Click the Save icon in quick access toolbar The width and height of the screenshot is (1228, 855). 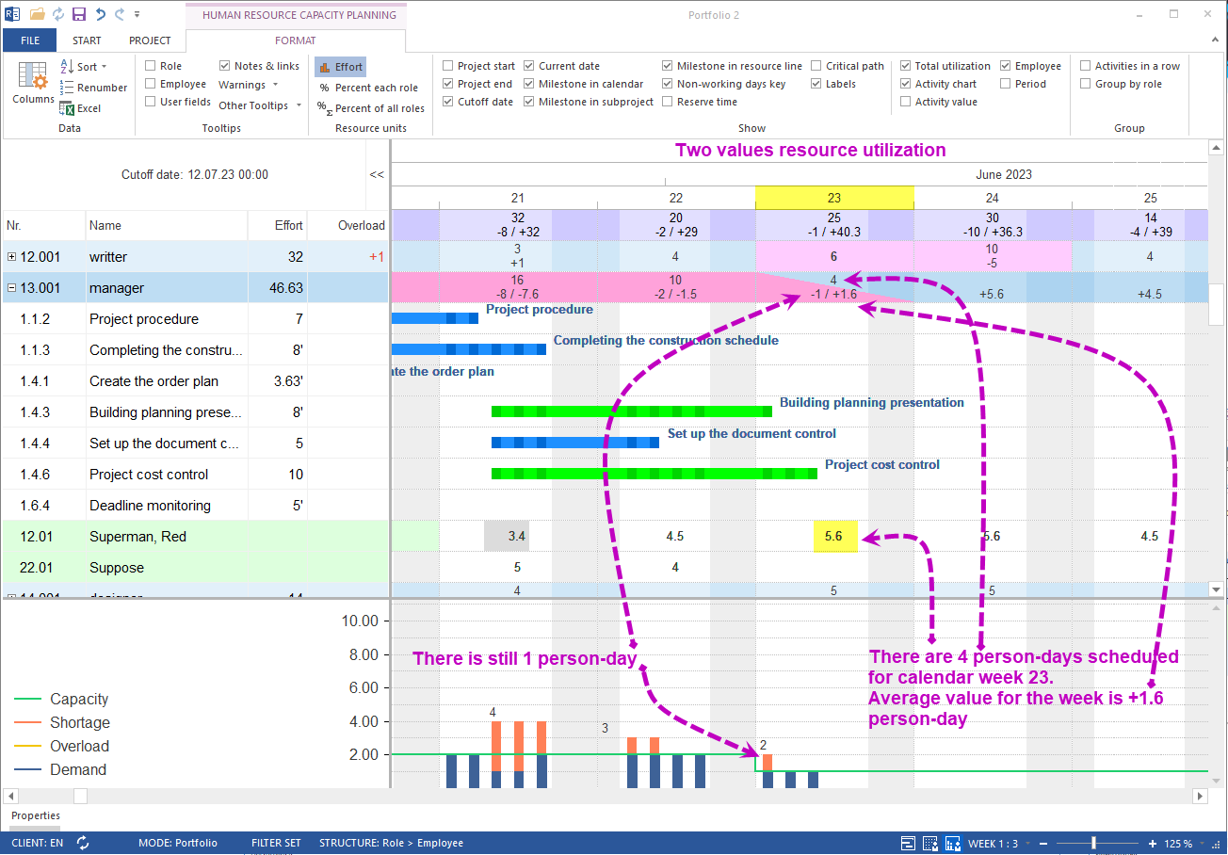pos(79,13)
